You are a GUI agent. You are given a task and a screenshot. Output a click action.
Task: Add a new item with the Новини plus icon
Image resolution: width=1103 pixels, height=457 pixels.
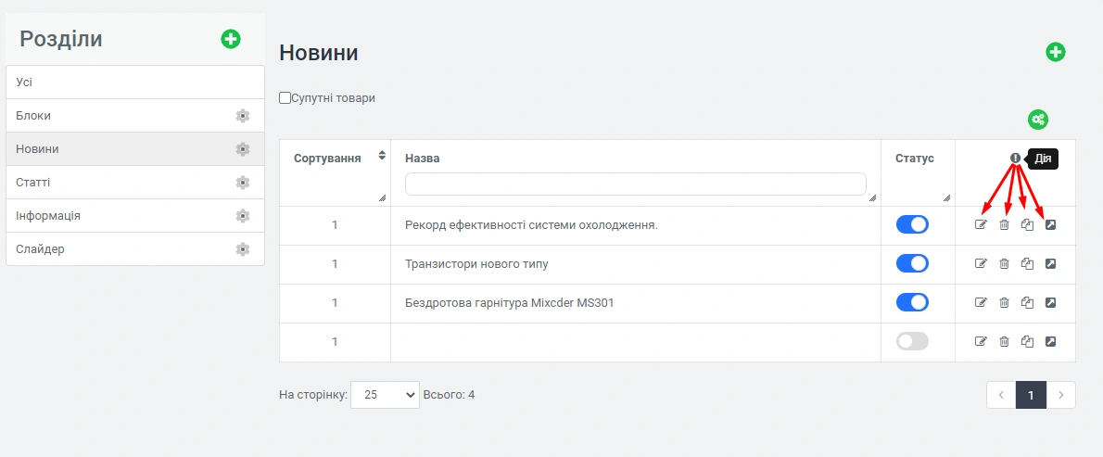click(x=1056, y=52)
